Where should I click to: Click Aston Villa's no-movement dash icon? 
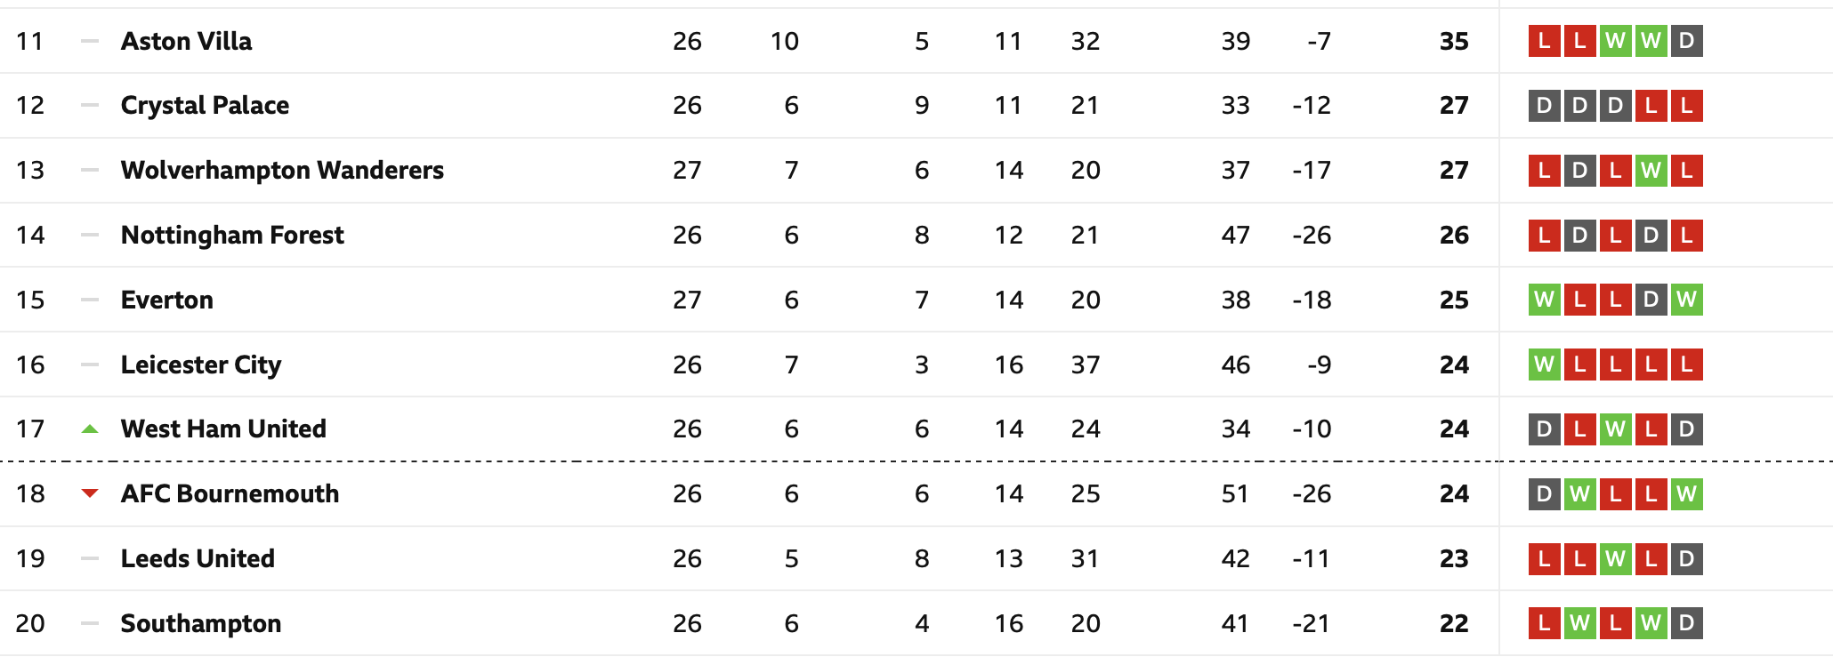click(x=90, y=41)
